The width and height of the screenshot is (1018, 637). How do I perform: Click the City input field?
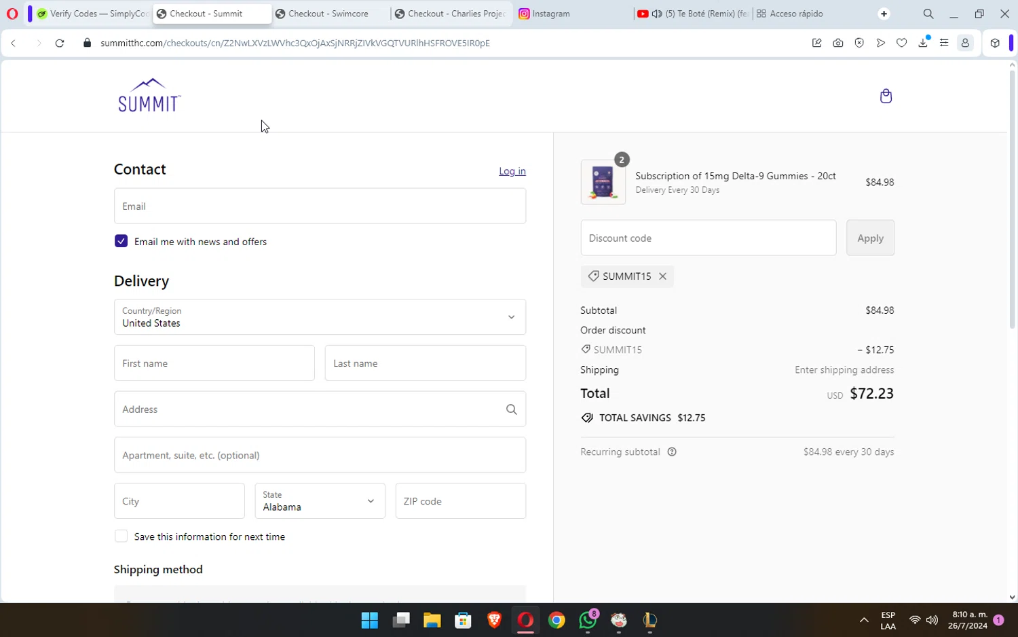(x=179, y=501)
